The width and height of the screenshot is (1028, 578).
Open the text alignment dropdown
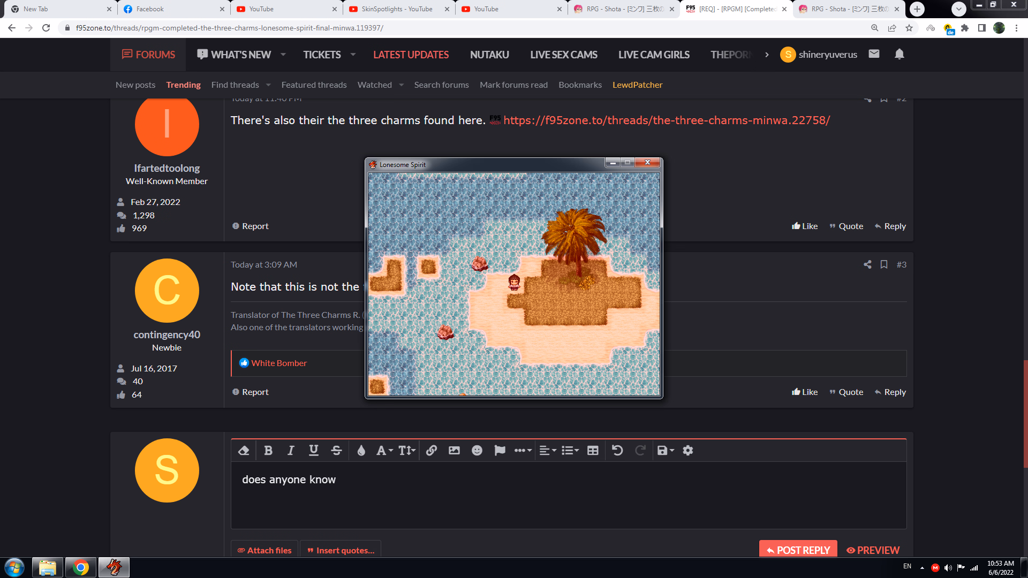coord(548,451)
